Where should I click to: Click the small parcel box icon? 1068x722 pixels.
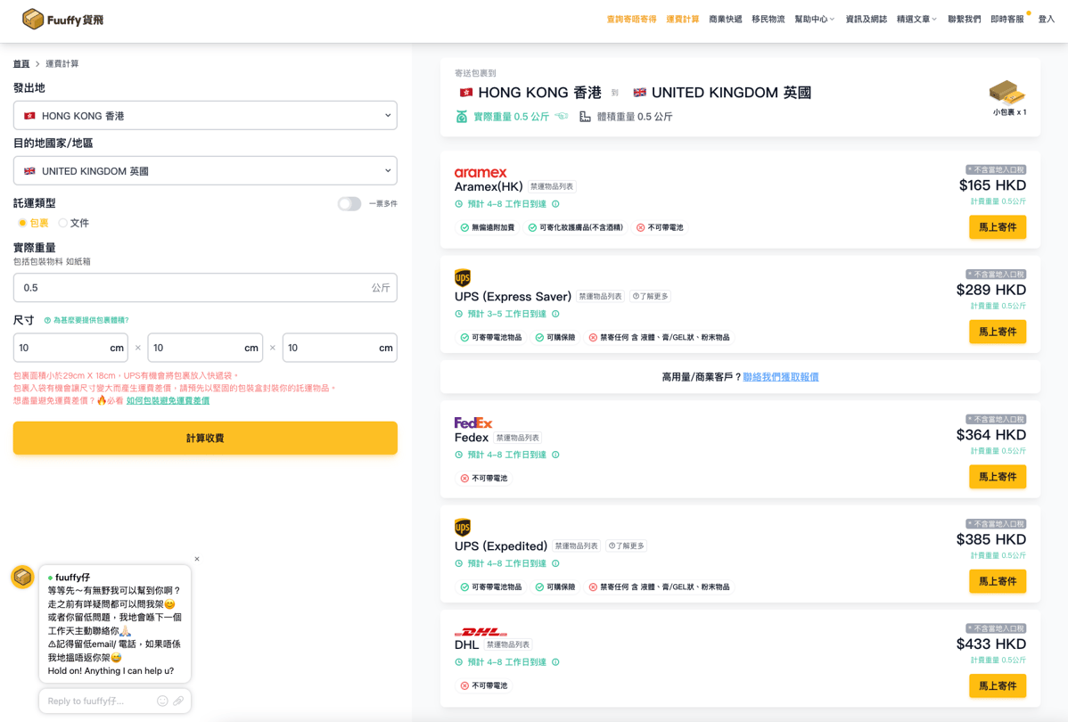click(1006, 92)
